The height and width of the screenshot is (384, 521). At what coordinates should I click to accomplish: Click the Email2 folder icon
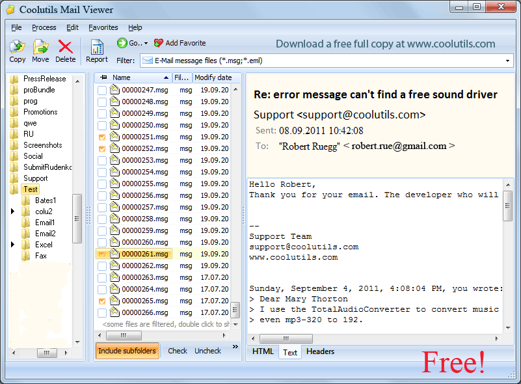click(x=26, y=234)
